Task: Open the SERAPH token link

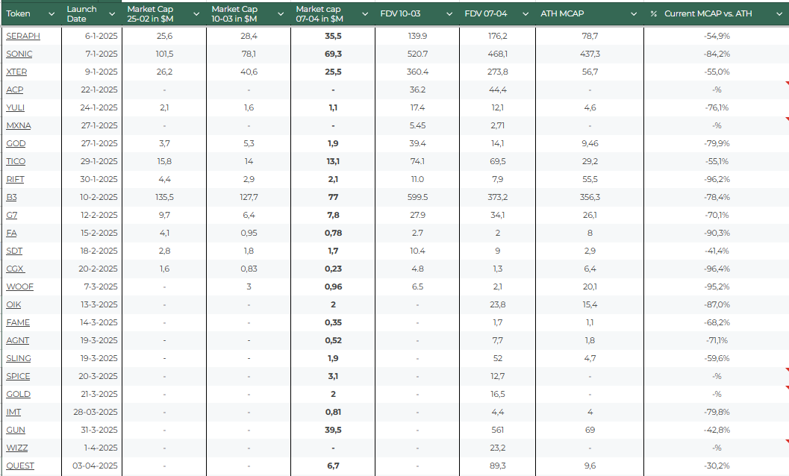Action: pos(23,37)
